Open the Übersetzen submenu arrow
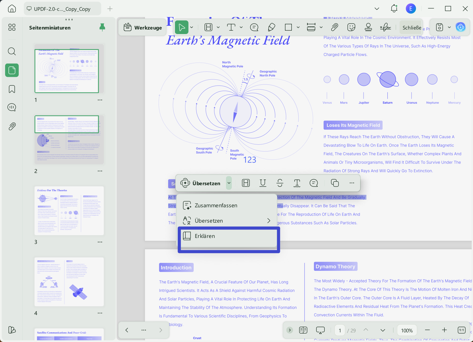This screenshot has height=342, width=473. pyautogui.click(x=269, y=221)
